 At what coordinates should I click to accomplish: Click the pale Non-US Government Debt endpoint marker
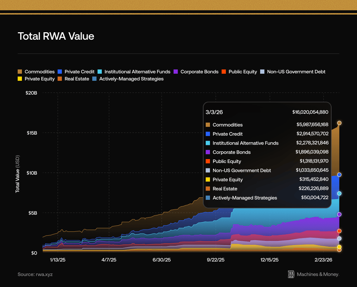(x=339, y=238)
